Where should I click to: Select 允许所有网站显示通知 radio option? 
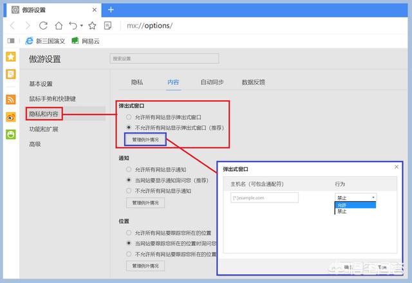pyautogui.click(x=129, y=169)
